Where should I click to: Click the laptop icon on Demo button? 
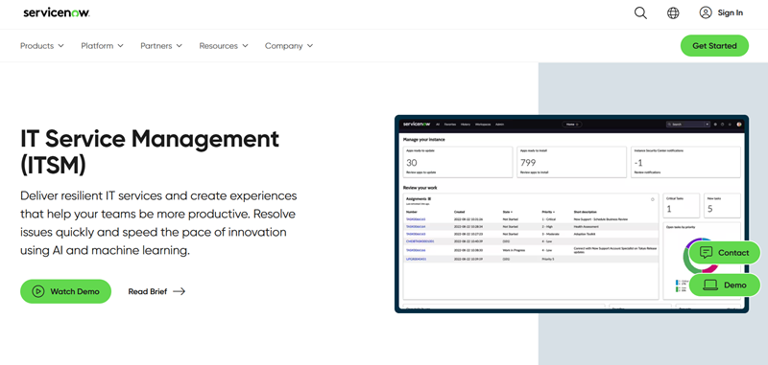(x=710, y=285)
